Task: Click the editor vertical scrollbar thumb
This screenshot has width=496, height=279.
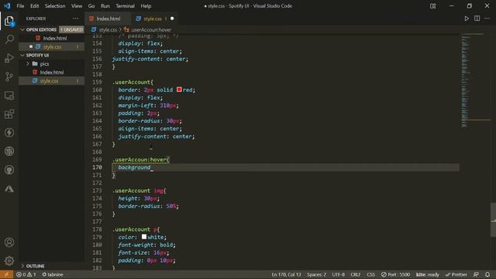Action: click(x=493, y=220)
